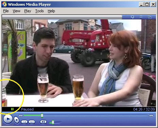
Task: Skip to the next track
Action: point(32,122)
